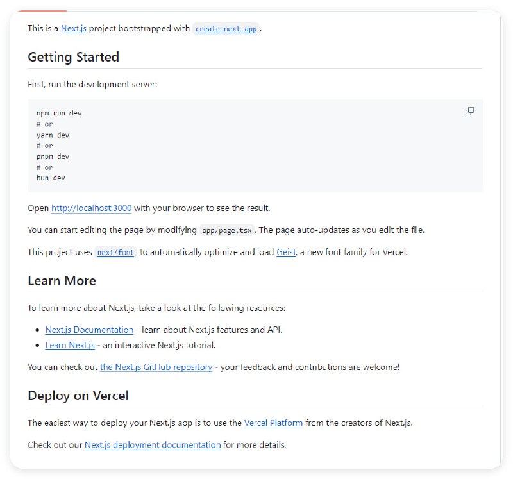Screen dimensions: 513x479
Task: Click the 'bun dev' code line
Action: (x=51, y=178)
